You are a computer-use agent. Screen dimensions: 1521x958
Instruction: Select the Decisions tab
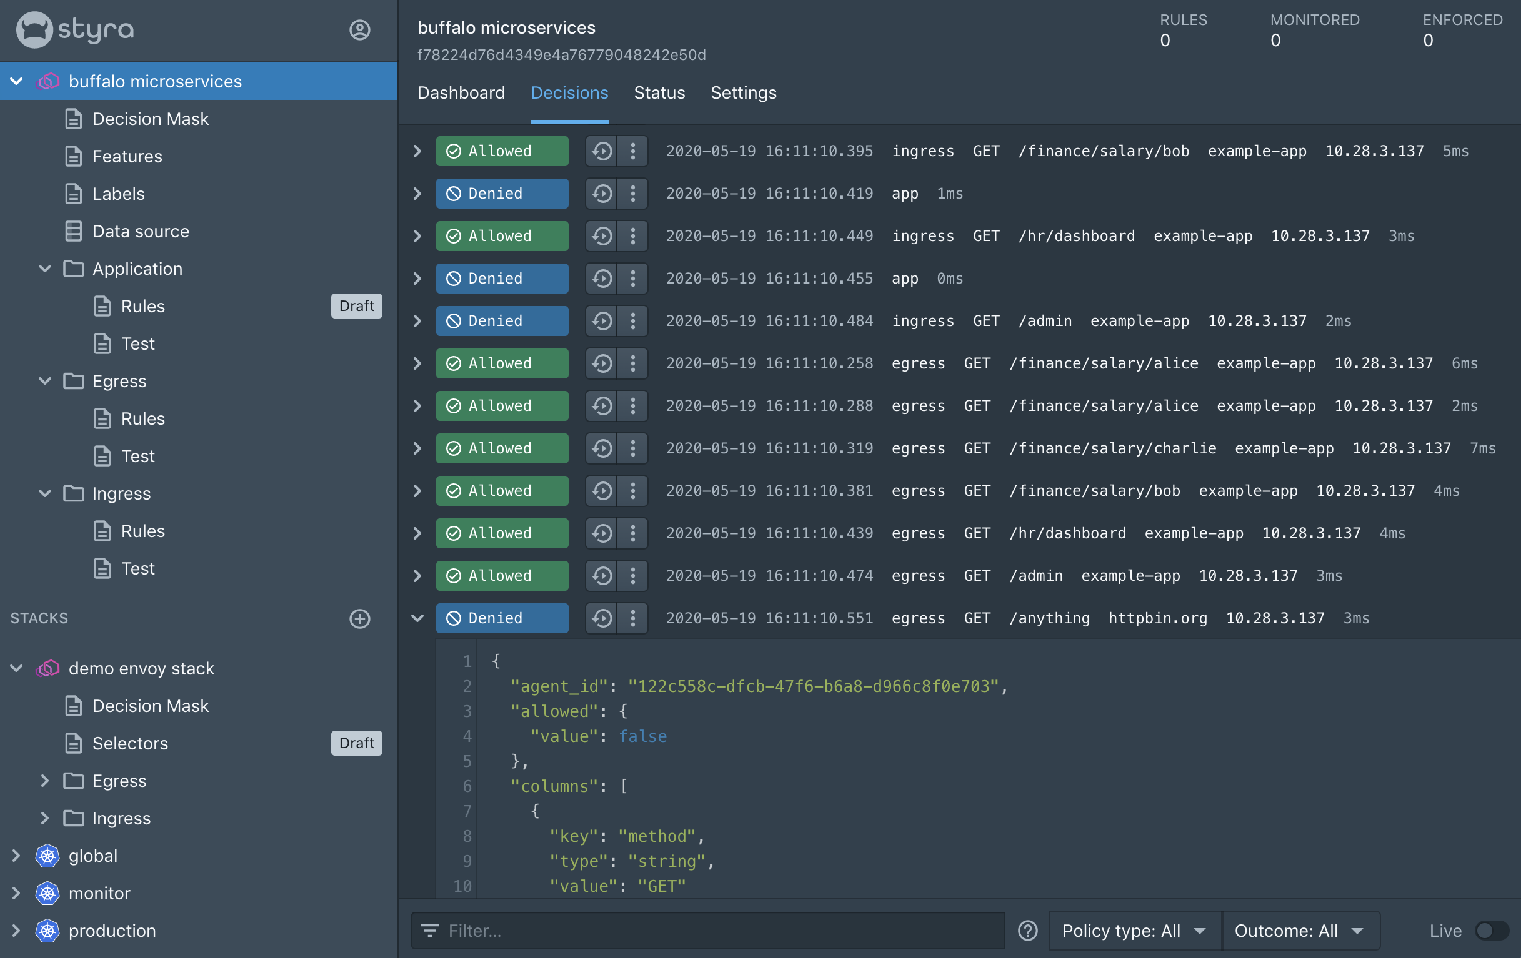(569, 93)
